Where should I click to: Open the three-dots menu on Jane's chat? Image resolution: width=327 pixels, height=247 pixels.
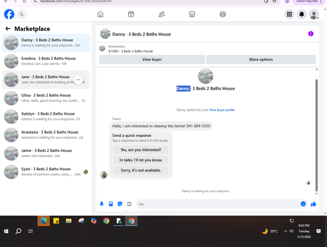78,80
